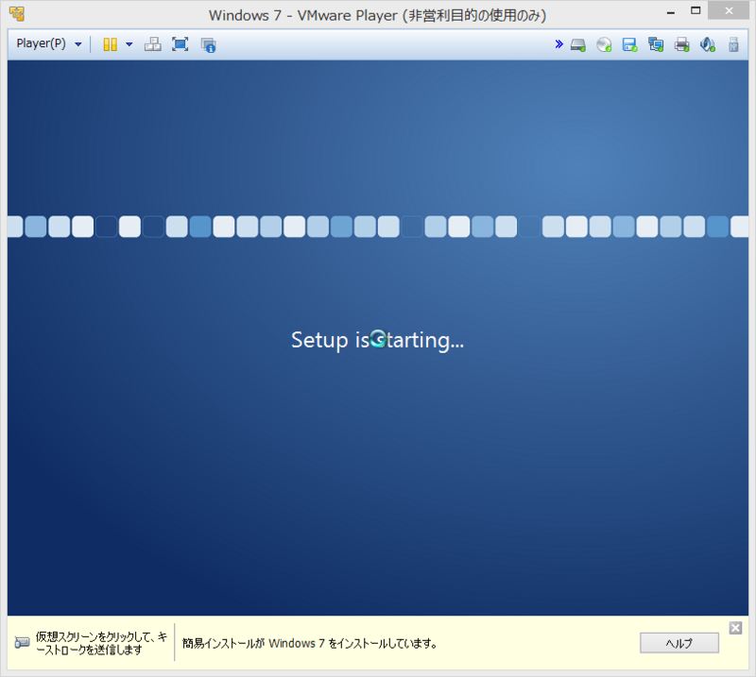Click the VMware Player title bar icon
The width and height of the screenshot is (756, 677).
pos(17,14)
